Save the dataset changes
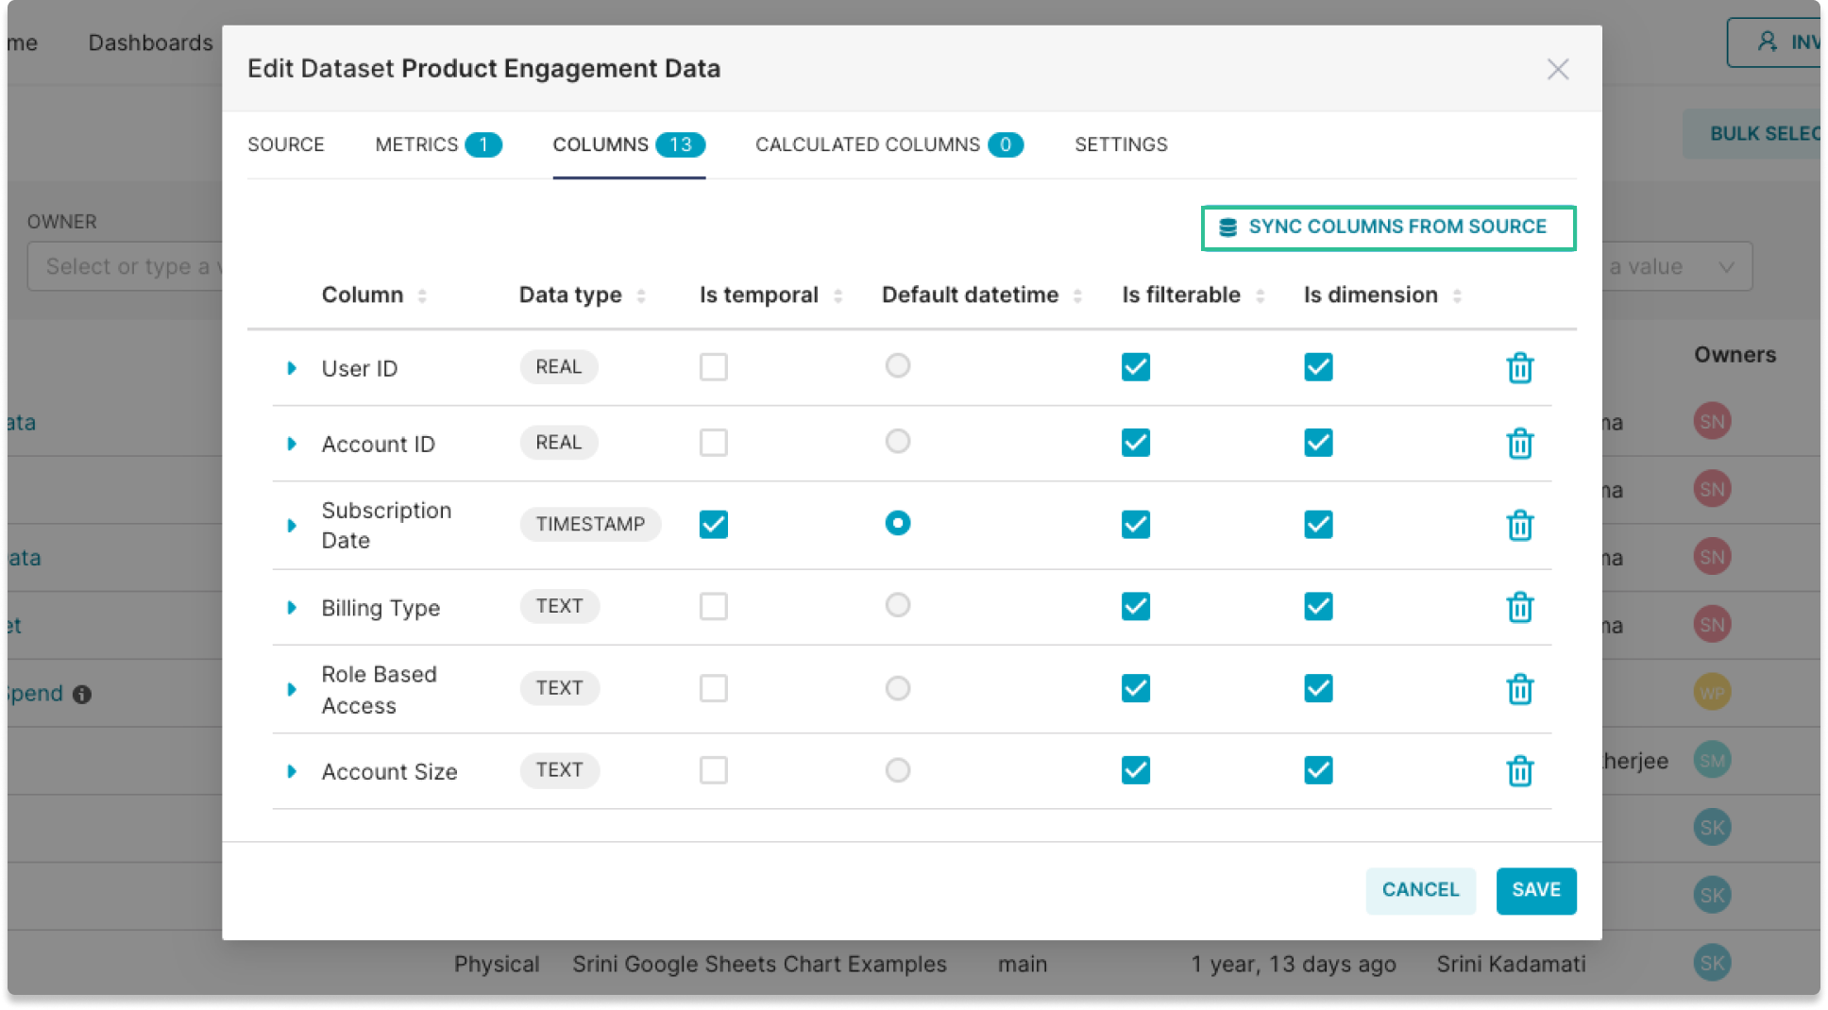This screenshot has height=1010, width=1828. [1535, 890]
